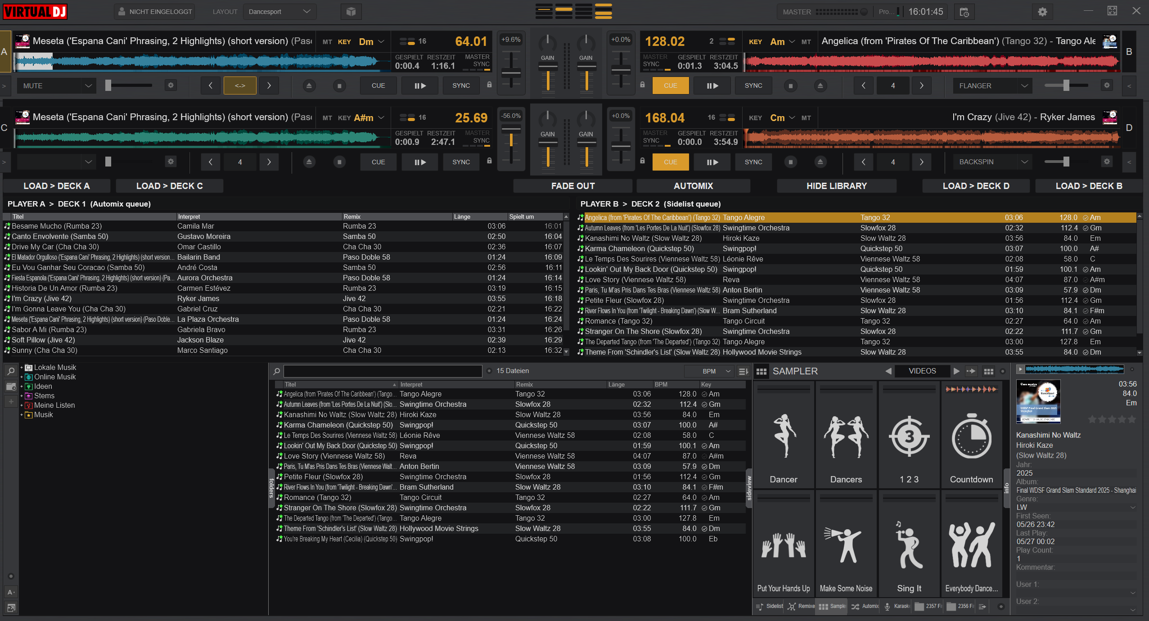Viewport: 1149px width, 621px height.
Task: Open the Karaoke tab
Action: point(897,606)
